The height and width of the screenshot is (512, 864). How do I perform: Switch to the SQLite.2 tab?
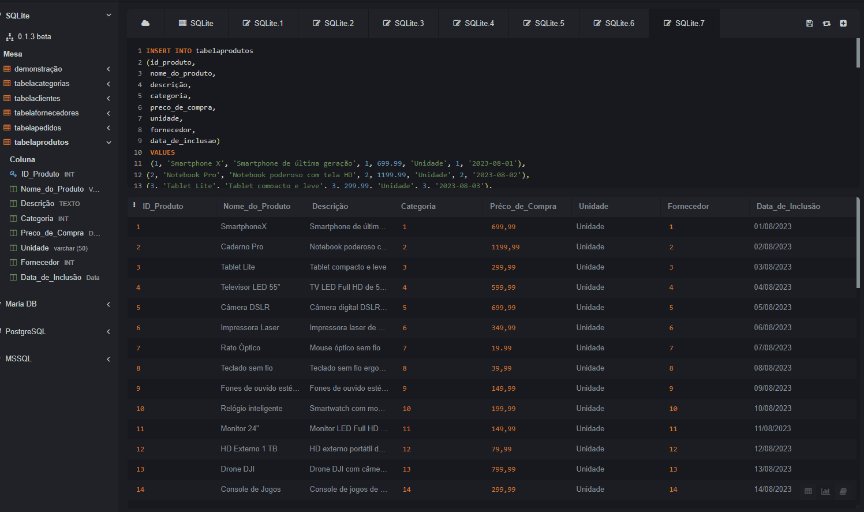[334, 23]
